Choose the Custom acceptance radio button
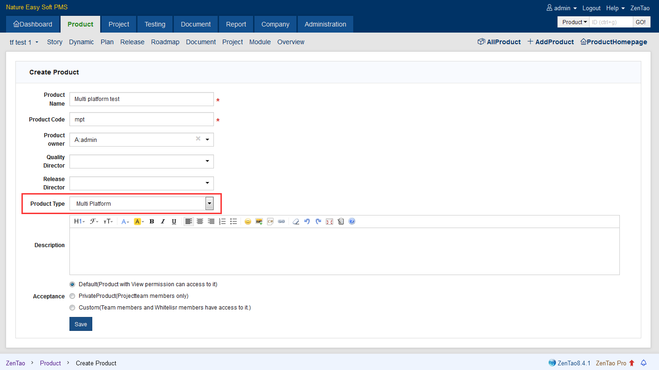Viewport: 659px width, 370px height. (72, 308)
